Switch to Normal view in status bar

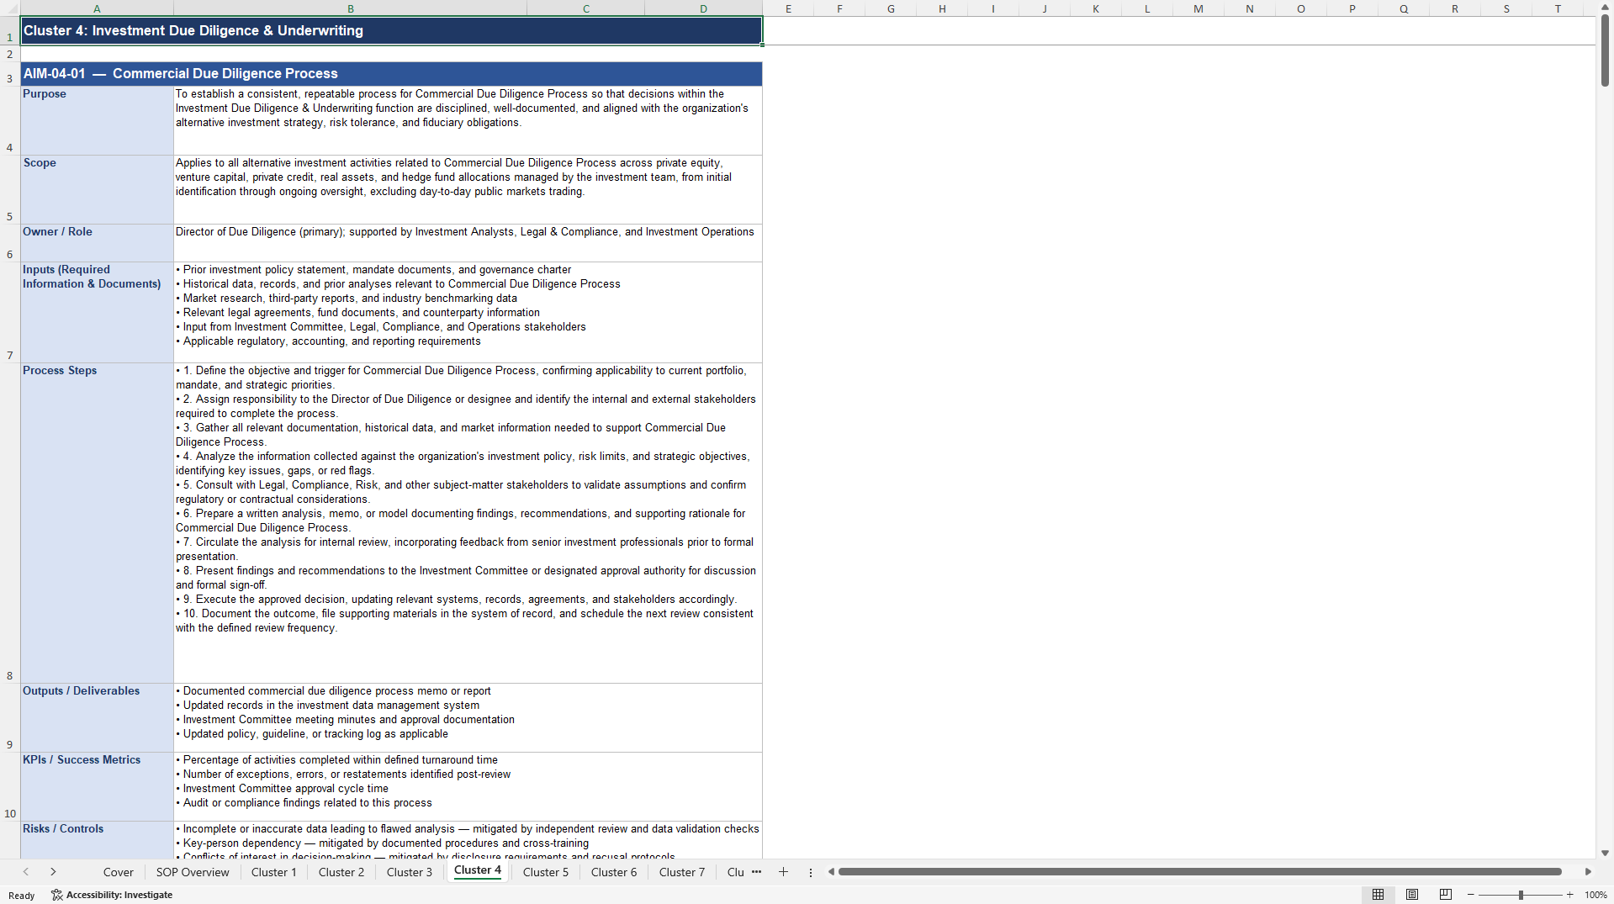click(1378, 895)
